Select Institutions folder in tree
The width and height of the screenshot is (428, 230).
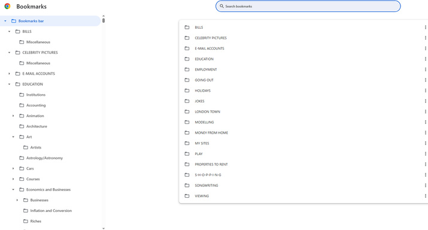coord(36,95)
